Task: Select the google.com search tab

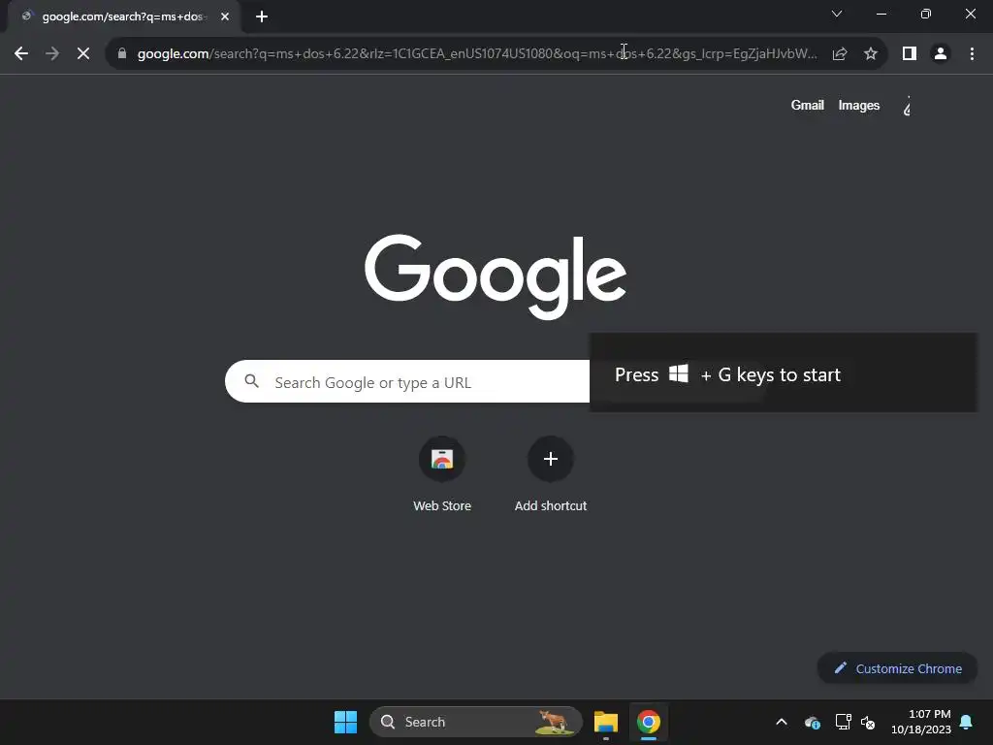Action: (x=123, y=16)
